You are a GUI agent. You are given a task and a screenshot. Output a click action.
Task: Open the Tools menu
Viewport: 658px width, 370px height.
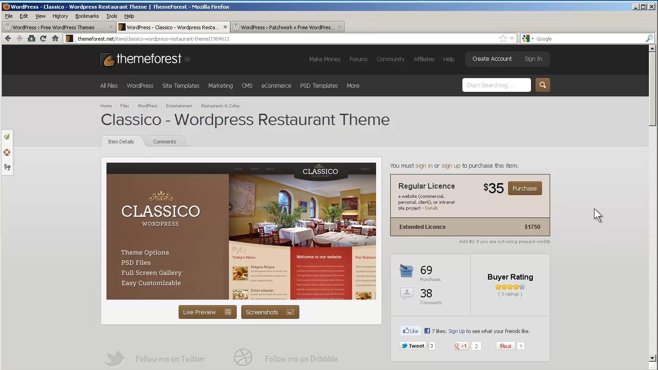(x=111, y=16)
